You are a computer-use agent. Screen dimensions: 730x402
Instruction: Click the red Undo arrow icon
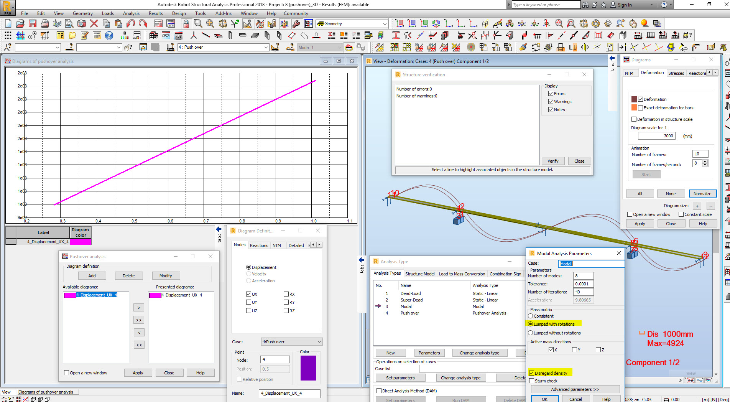point(131,24)
